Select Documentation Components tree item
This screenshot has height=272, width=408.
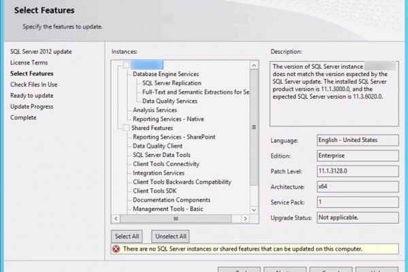click(x=171, y=200)
